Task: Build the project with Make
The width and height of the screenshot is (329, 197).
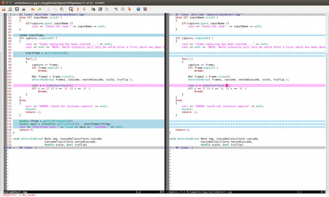Action: click(116, 9)
